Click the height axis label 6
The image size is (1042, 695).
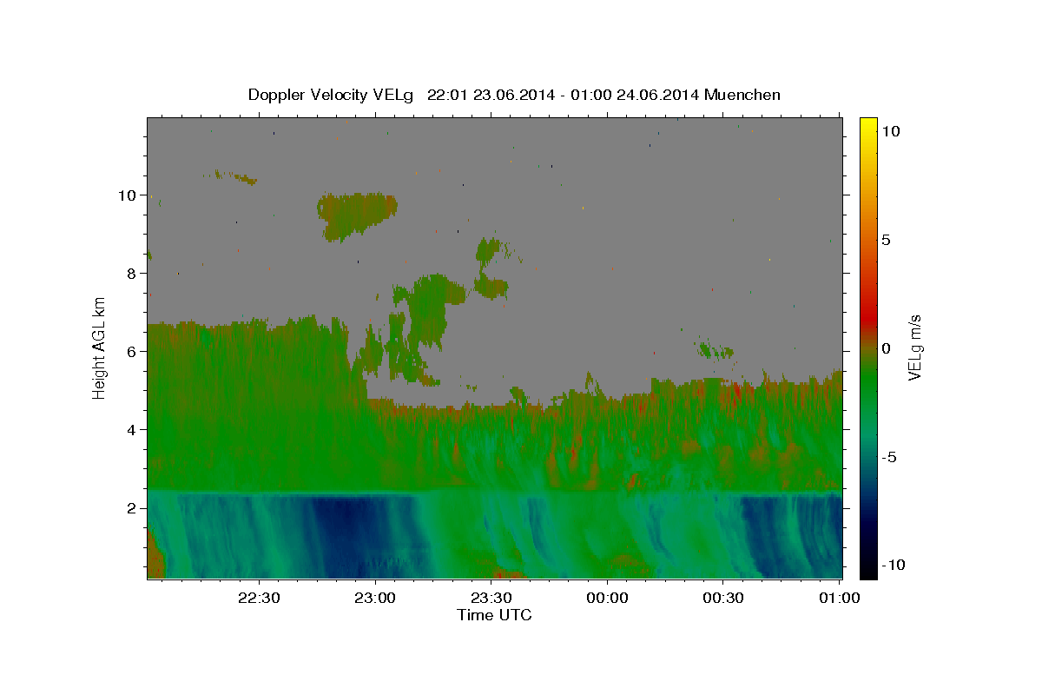[133, 351]
